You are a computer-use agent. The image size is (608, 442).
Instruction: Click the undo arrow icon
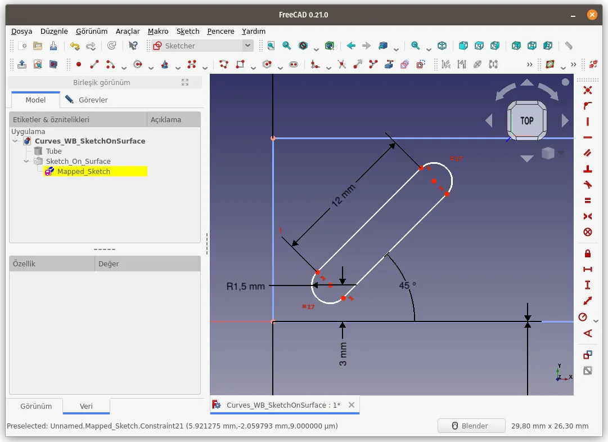(74, 46)
